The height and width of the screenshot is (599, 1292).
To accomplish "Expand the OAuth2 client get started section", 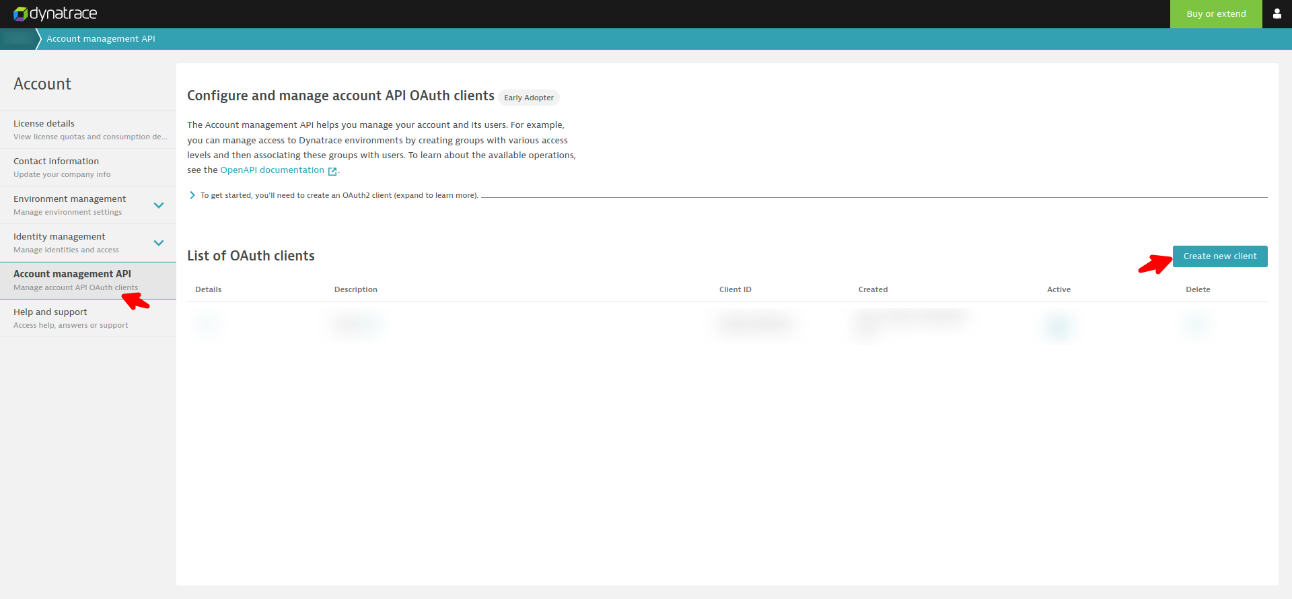I will (333, 196).
